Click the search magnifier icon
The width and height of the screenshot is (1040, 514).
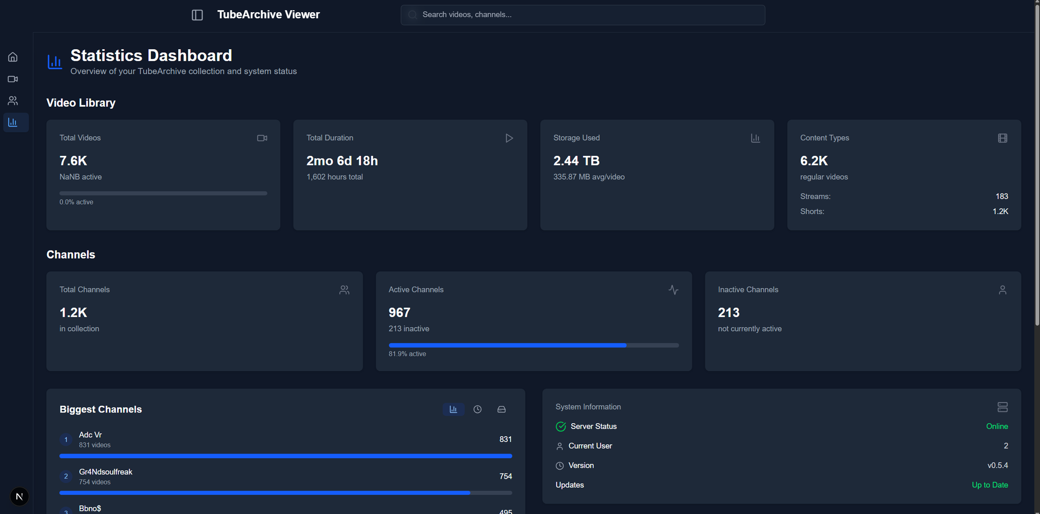click(413, 15)
